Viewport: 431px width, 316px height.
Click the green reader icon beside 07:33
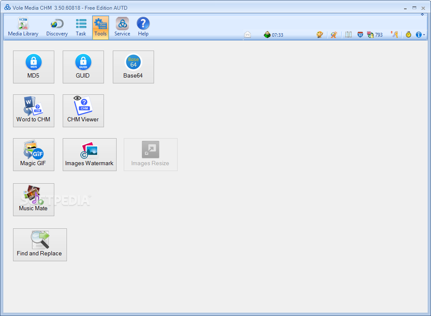coord(267,35)
